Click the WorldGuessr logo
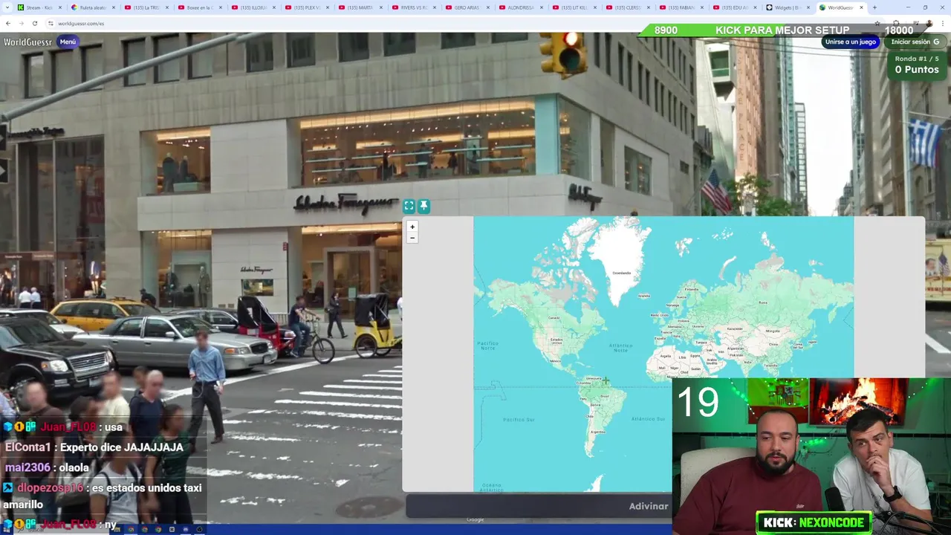Screen dimensions: 951x535 [28, 42]
